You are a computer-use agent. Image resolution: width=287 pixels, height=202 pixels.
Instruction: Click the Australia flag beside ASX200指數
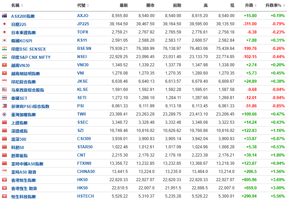tap(4, 16)
